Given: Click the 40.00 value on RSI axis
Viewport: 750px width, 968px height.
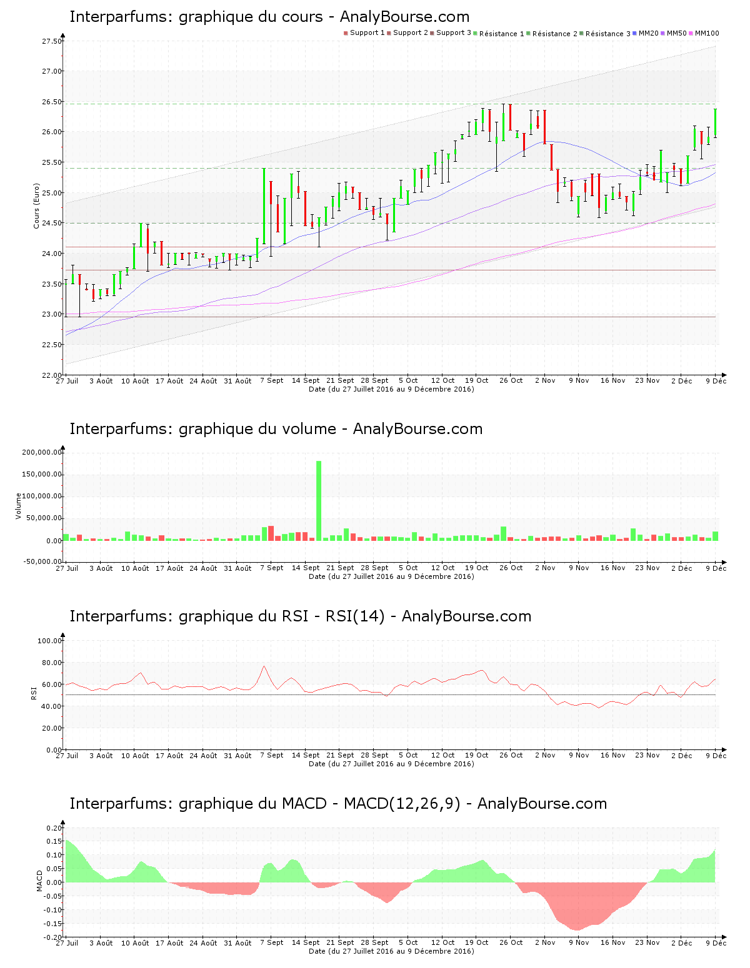Looking at the screenshot, I should click(52, 706).
